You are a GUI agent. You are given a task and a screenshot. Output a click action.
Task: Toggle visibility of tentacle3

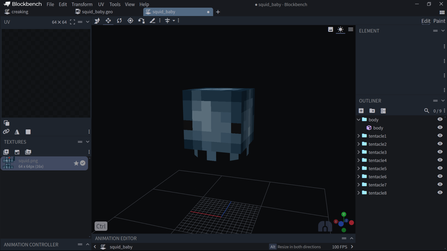click(x=440, y=152)
